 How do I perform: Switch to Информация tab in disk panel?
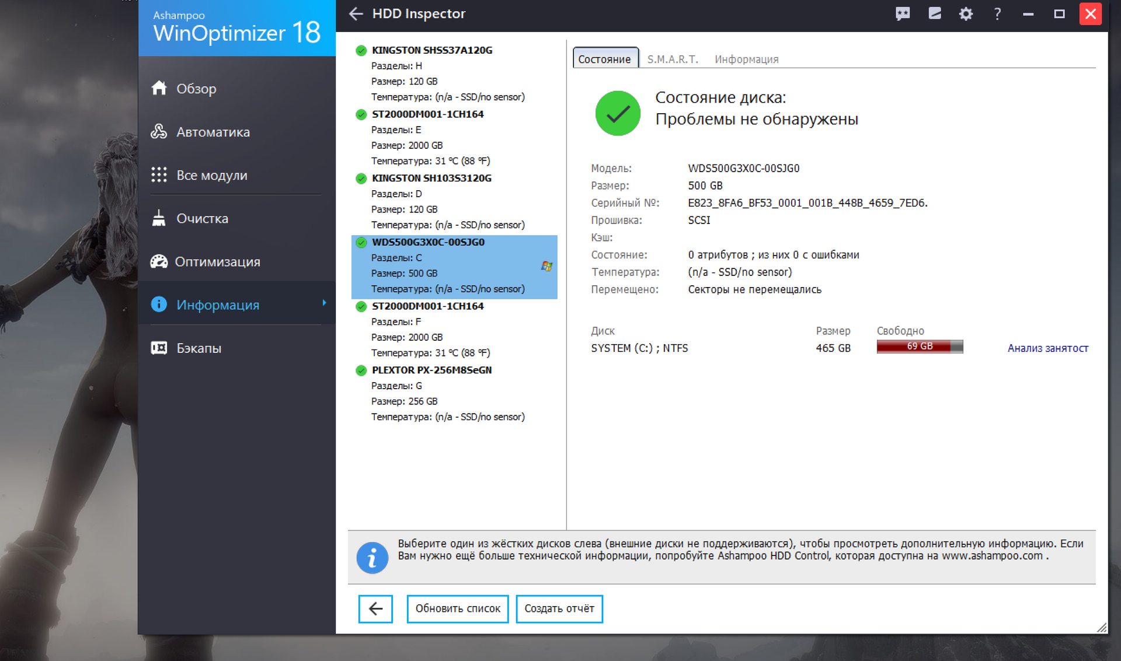[746, 60]
